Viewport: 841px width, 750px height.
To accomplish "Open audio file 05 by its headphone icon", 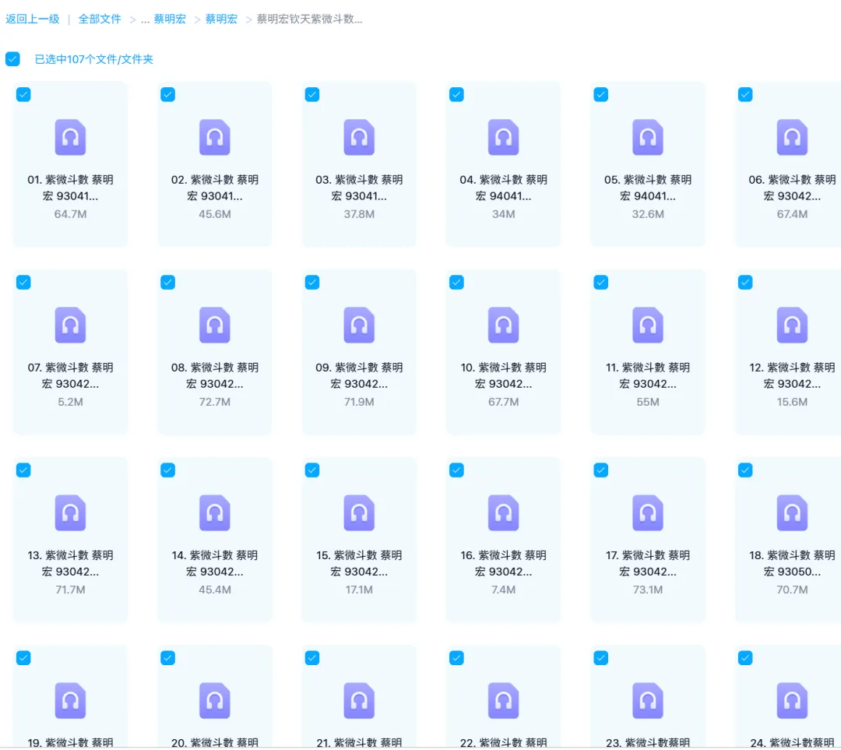I will (x=647, y=137).
